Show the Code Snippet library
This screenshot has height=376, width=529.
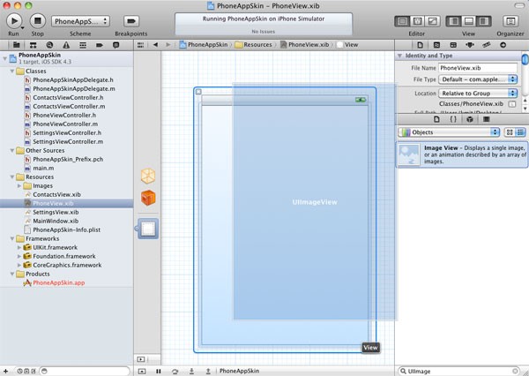453,119
